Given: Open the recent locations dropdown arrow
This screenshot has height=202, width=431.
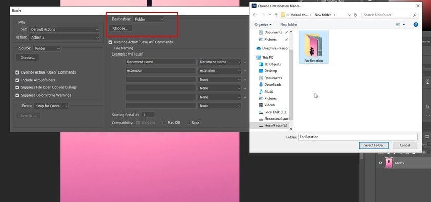Looking at the screenshot, I should (x=270, y=15).
